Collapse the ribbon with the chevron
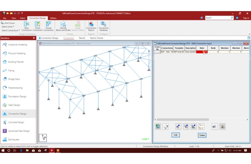The width and height of the screenshot is (251, 164). 249,34
